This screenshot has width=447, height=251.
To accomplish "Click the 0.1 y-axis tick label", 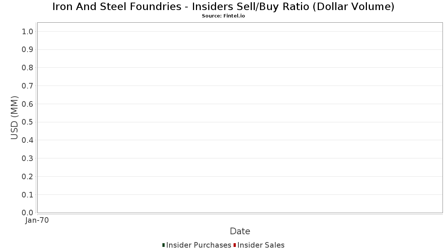I will (28, 194).
